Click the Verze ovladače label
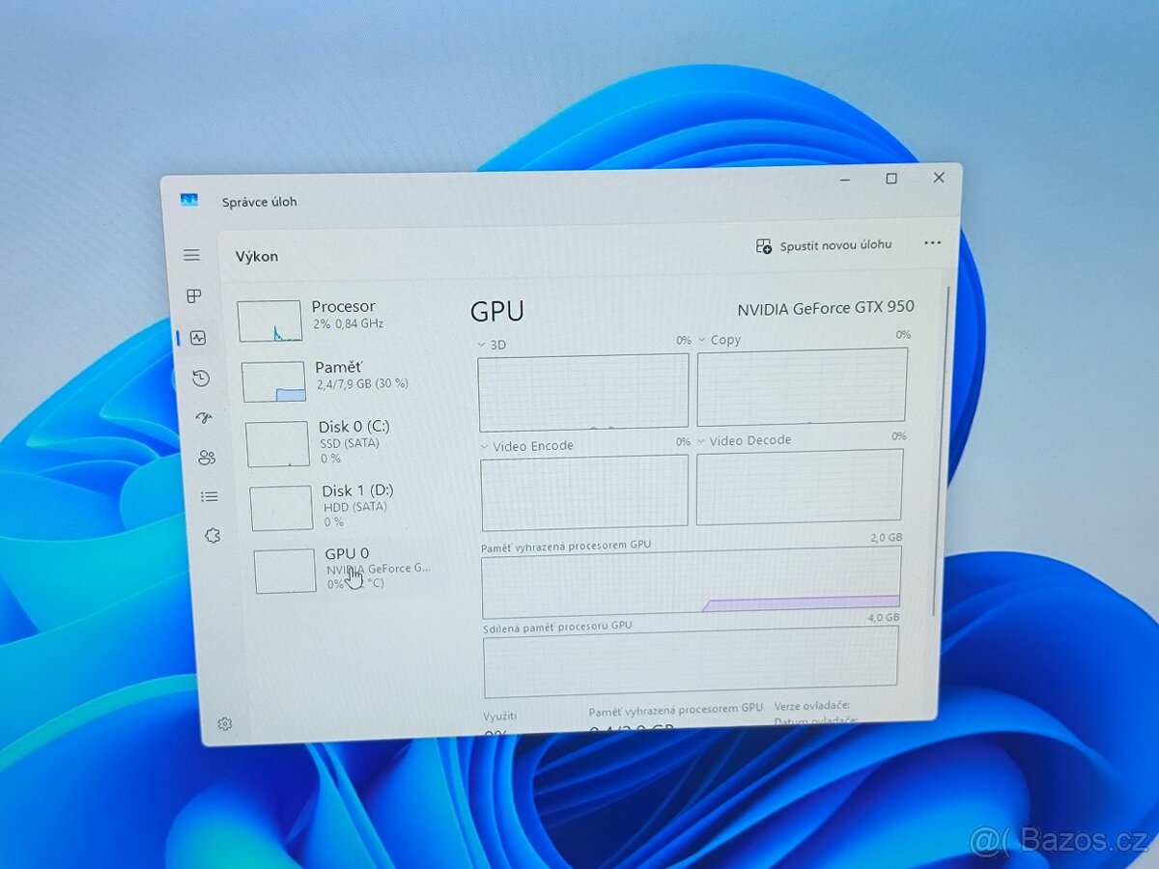The width and height of the screenshot is (1159, 869). 811,706
